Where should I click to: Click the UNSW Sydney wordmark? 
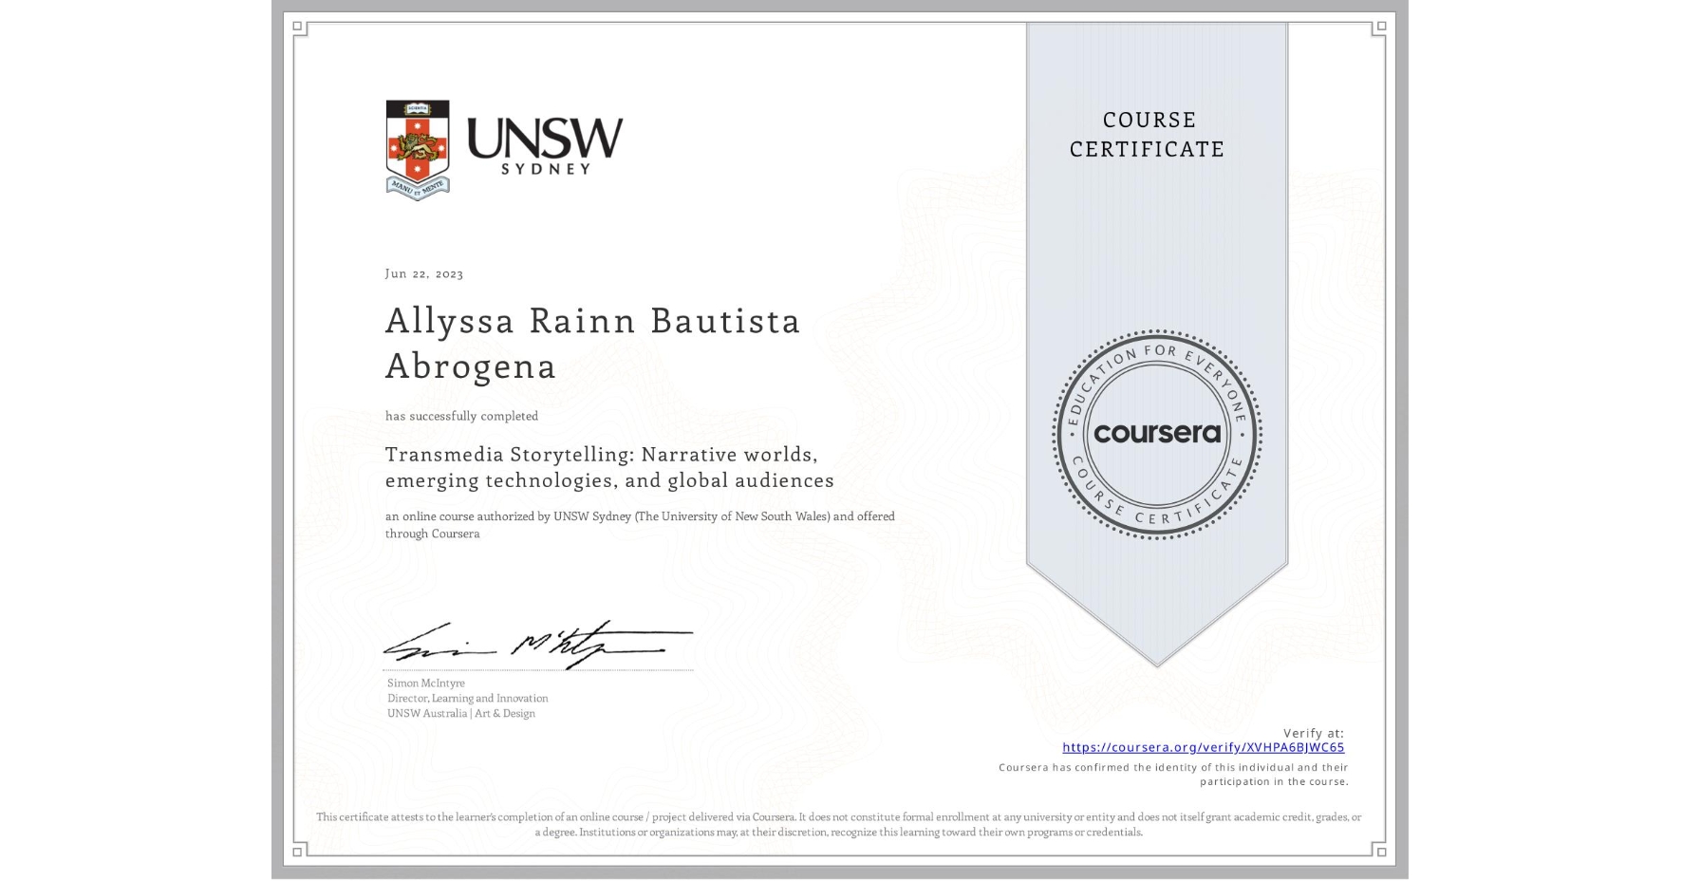tap(545, 146)
